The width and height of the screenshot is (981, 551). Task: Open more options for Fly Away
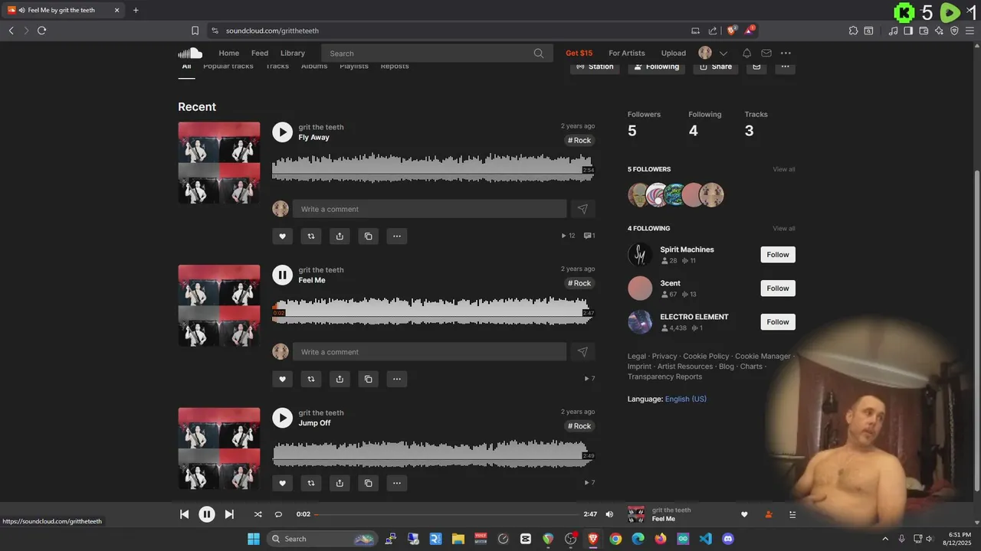[x=396, y=236]
